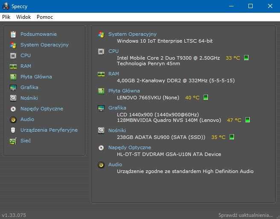Open the RAM section from sidebar
This screenshot has height=219, width=280.
[26, 66]
